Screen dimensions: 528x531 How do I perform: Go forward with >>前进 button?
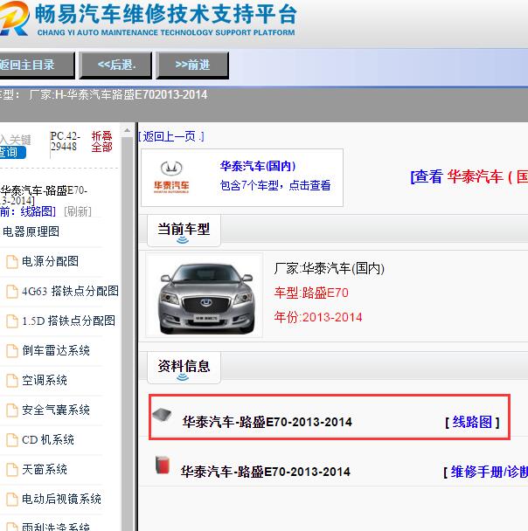(192, 65)
